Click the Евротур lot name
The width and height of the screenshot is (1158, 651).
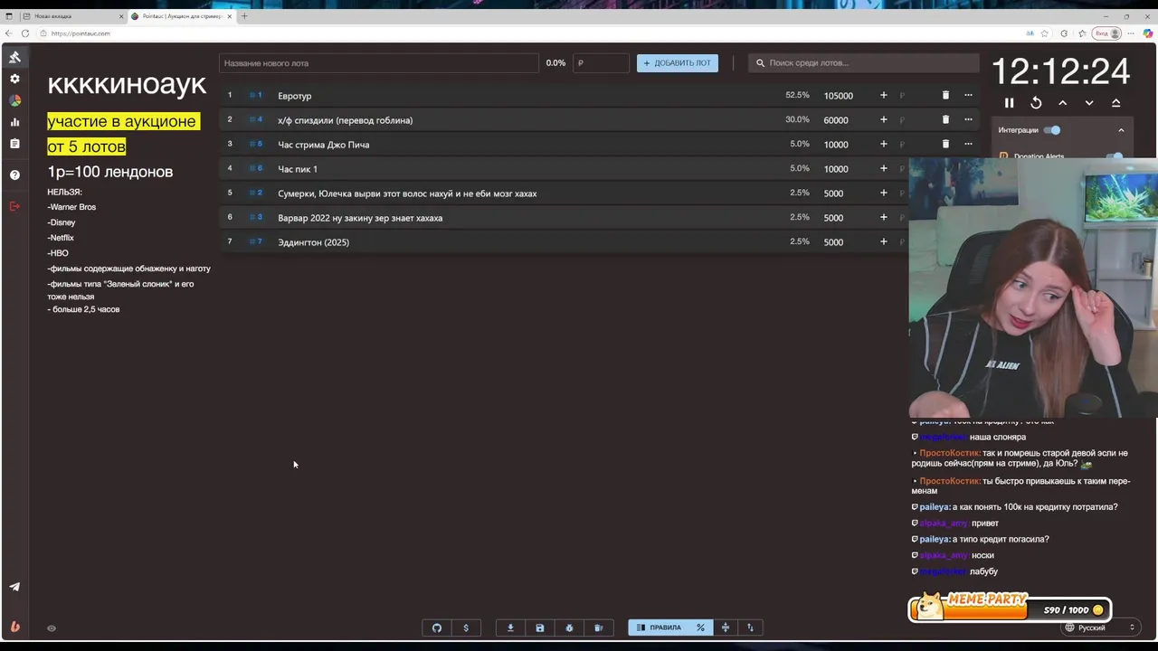[x=295, y=96]
